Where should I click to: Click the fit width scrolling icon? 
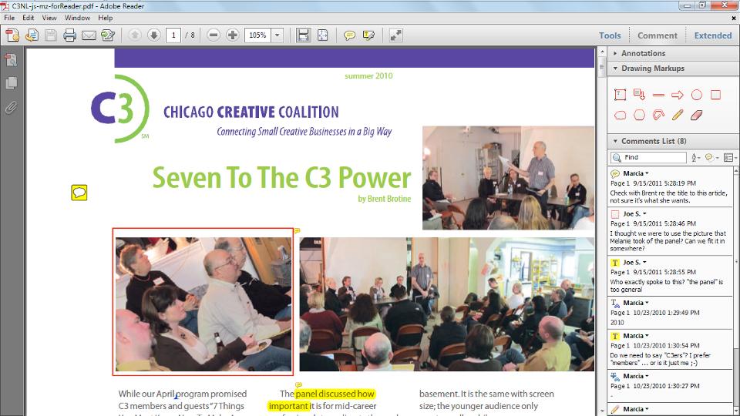[x=302, y=35]
